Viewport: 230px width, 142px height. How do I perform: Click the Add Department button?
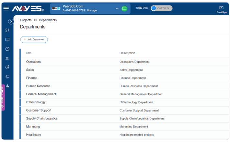tap(34, 40)
